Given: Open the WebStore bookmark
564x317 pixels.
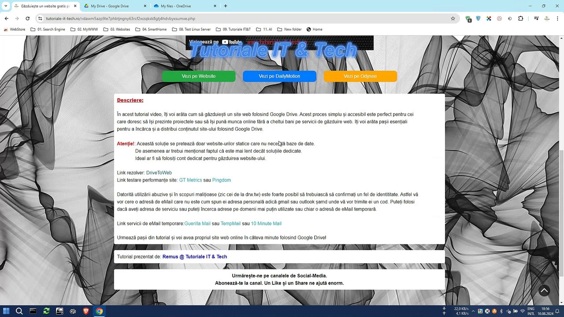Looking at the screenshot, I should [15, 29].
